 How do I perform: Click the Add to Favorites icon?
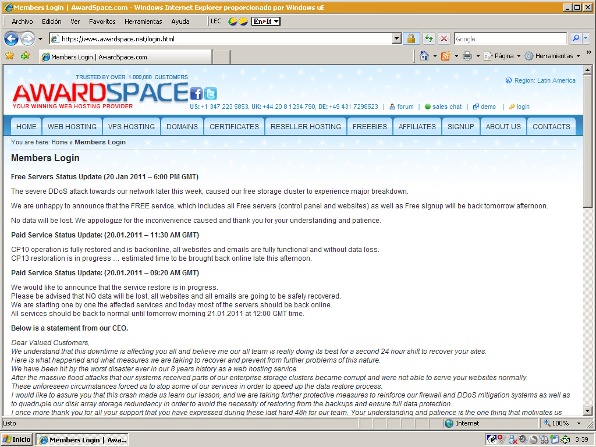26,56
